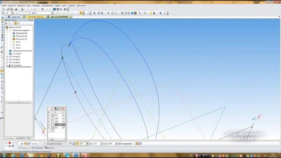Click the Pan (move view) cross icon
The height and width of the screenshot is (158, 281).
[108, 13]
